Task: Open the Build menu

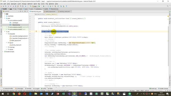Action: pos(35,4)
